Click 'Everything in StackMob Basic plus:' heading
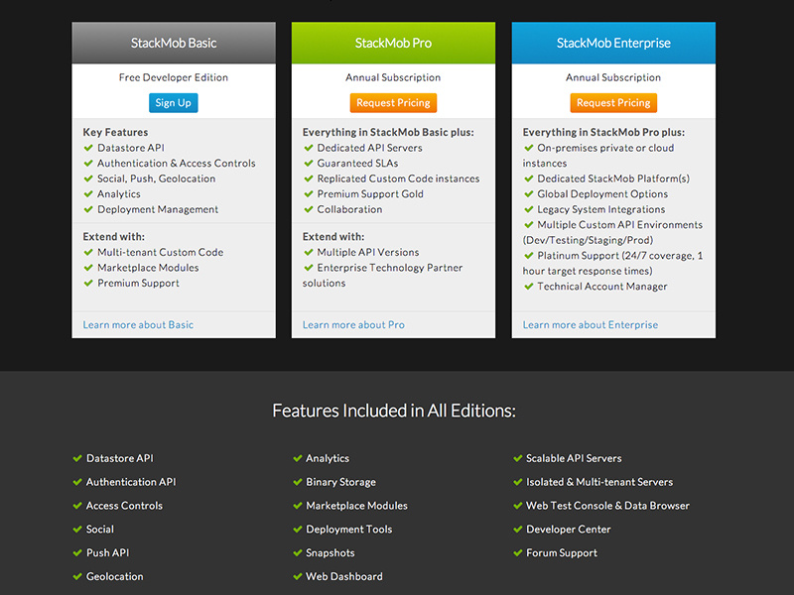Viewport: 794px width, 595px height. [x=388, y=132]
